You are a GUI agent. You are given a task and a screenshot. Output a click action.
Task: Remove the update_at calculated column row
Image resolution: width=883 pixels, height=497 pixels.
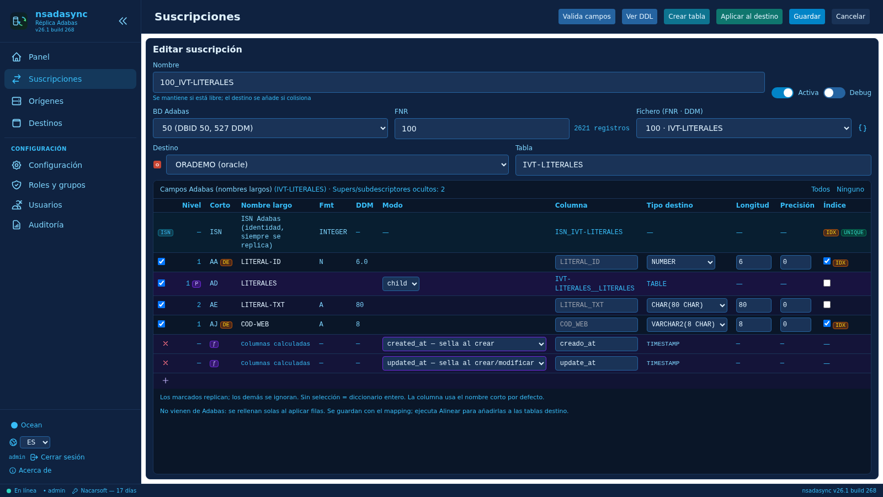click(166, 363)
